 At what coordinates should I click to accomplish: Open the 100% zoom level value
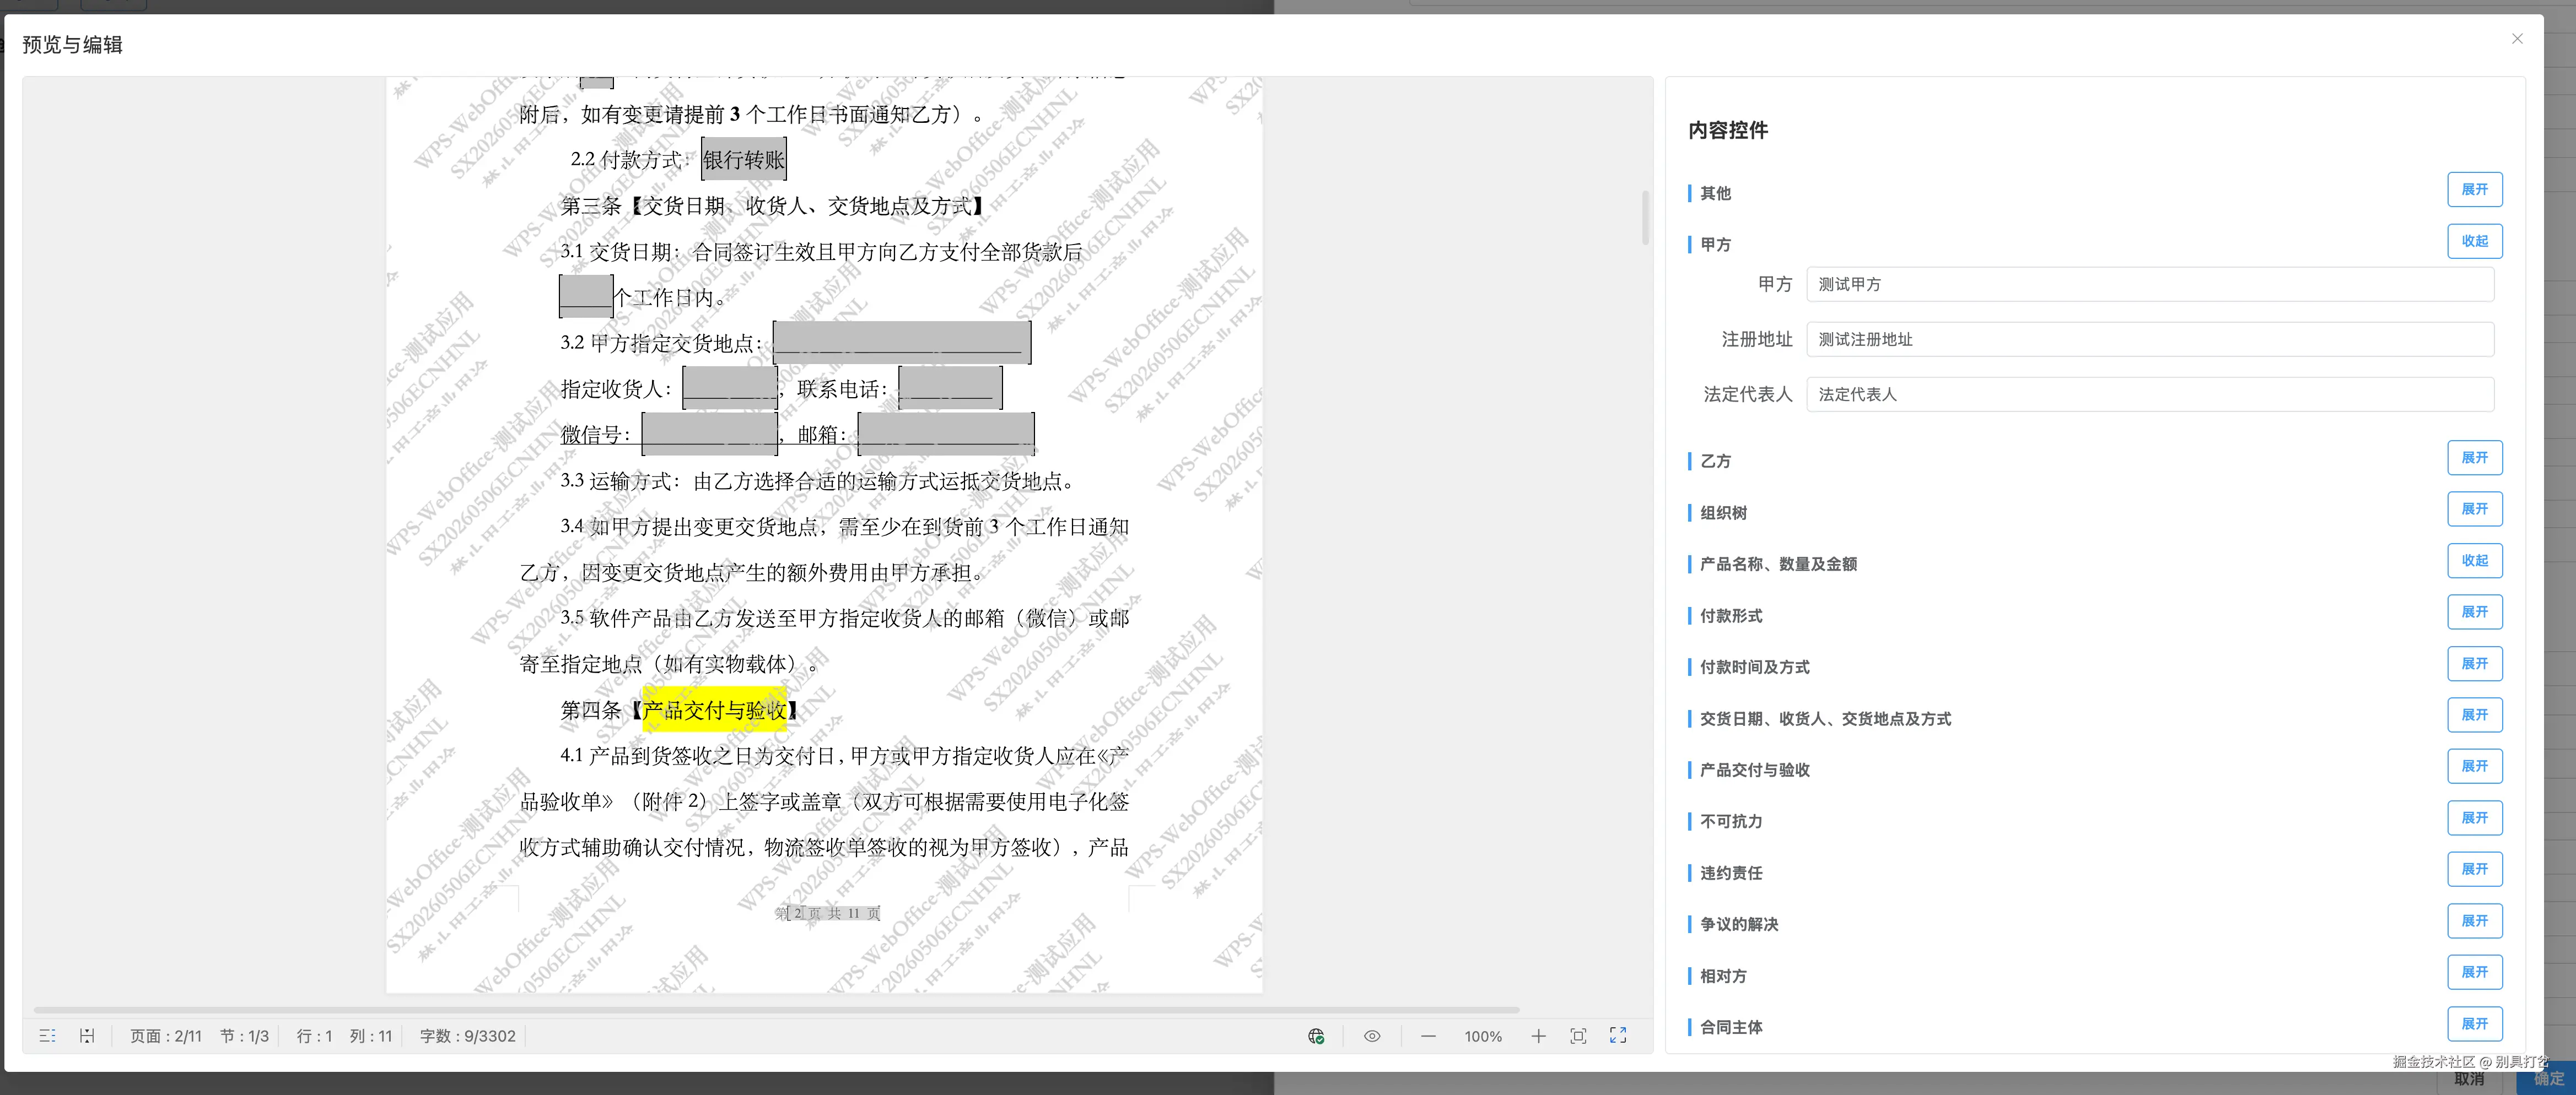click(x=1483, y=1036)
